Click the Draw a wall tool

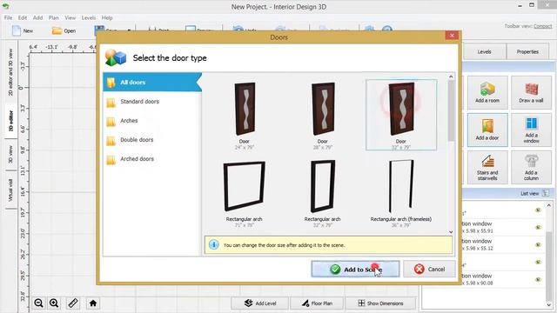coord(531,92)
